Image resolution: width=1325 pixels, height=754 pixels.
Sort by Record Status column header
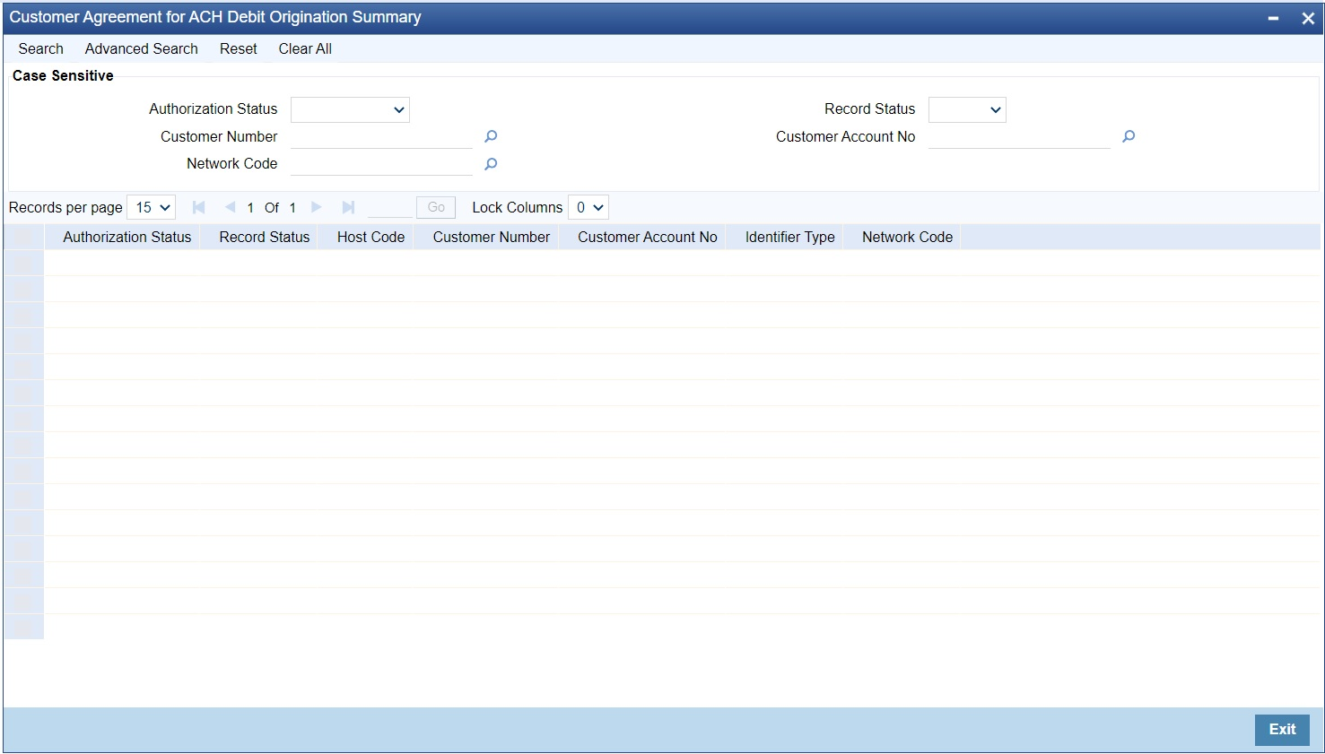(265, 237)
